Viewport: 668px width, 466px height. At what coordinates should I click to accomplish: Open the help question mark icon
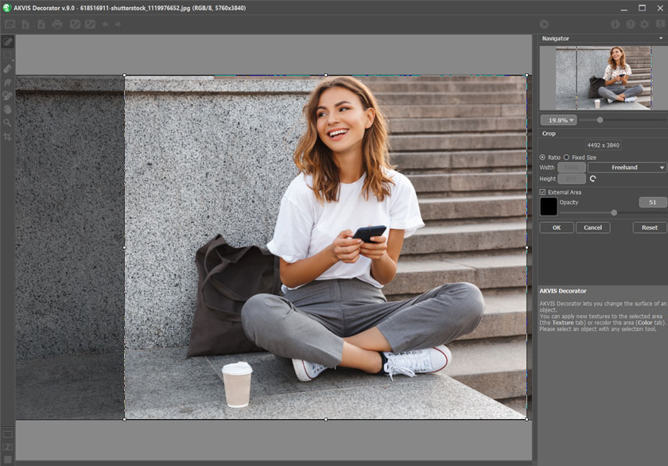point(630,25)
